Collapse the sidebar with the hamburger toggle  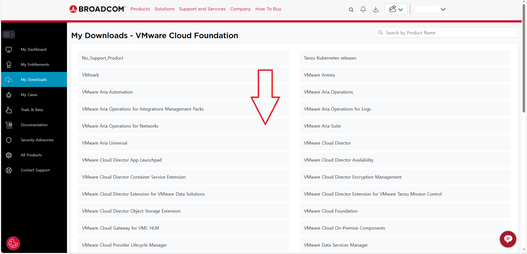click(x=9, y=35)
